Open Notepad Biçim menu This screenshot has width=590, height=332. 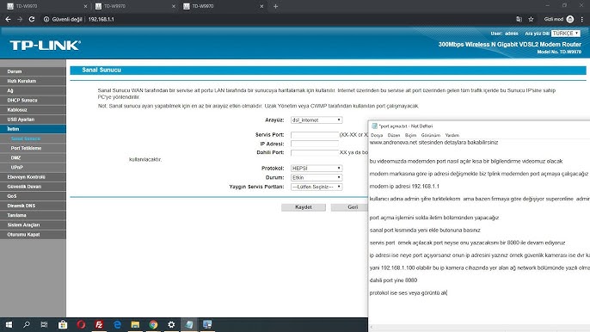click(x=410, y=135)
